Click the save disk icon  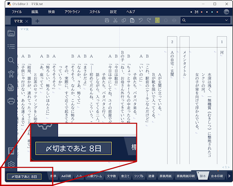tap(107, 20)
